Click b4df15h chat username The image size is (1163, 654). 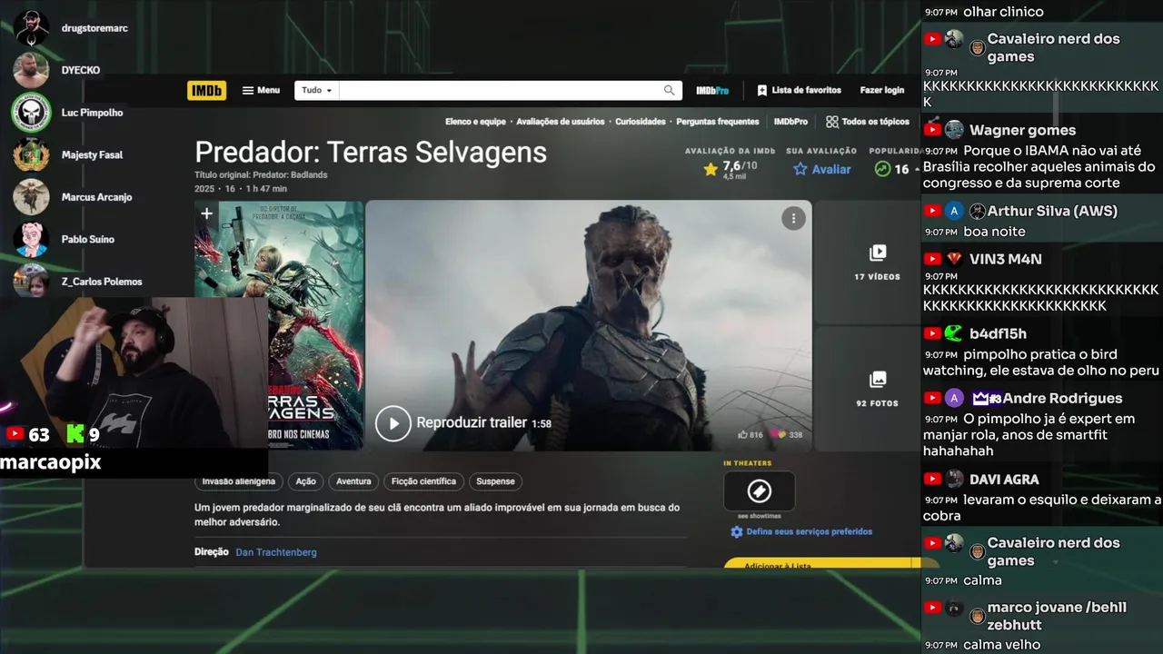tap(998, 333)
